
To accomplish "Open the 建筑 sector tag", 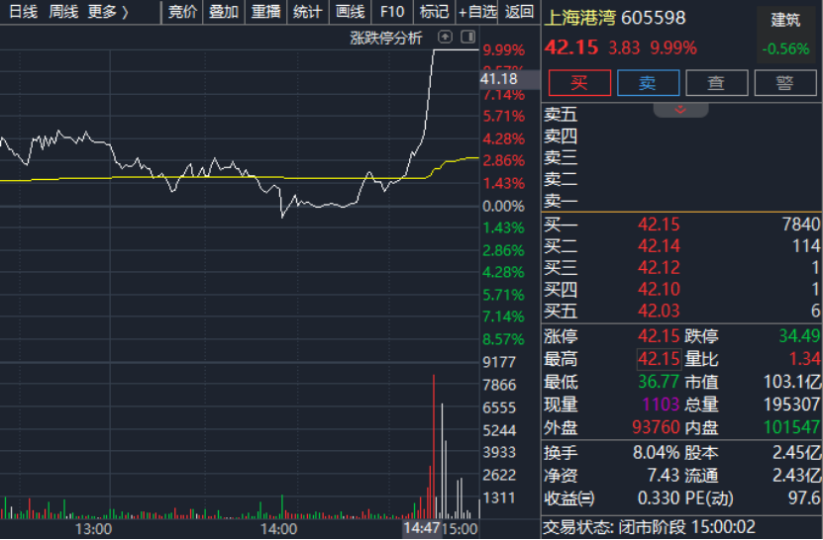I will 785,21.
